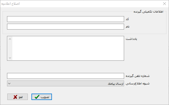
Task: Click the green checkmark icon on تصویب
Action: [37, 97]
